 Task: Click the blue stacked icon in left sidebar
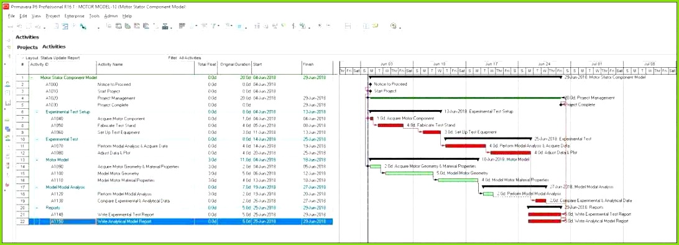7,129
